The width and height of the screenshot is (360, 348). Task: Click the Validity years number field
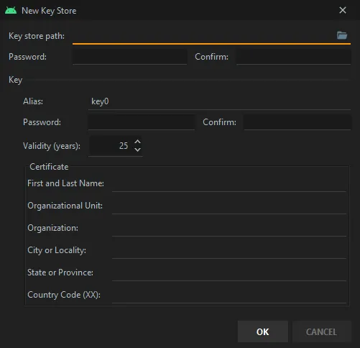point(111,146)
